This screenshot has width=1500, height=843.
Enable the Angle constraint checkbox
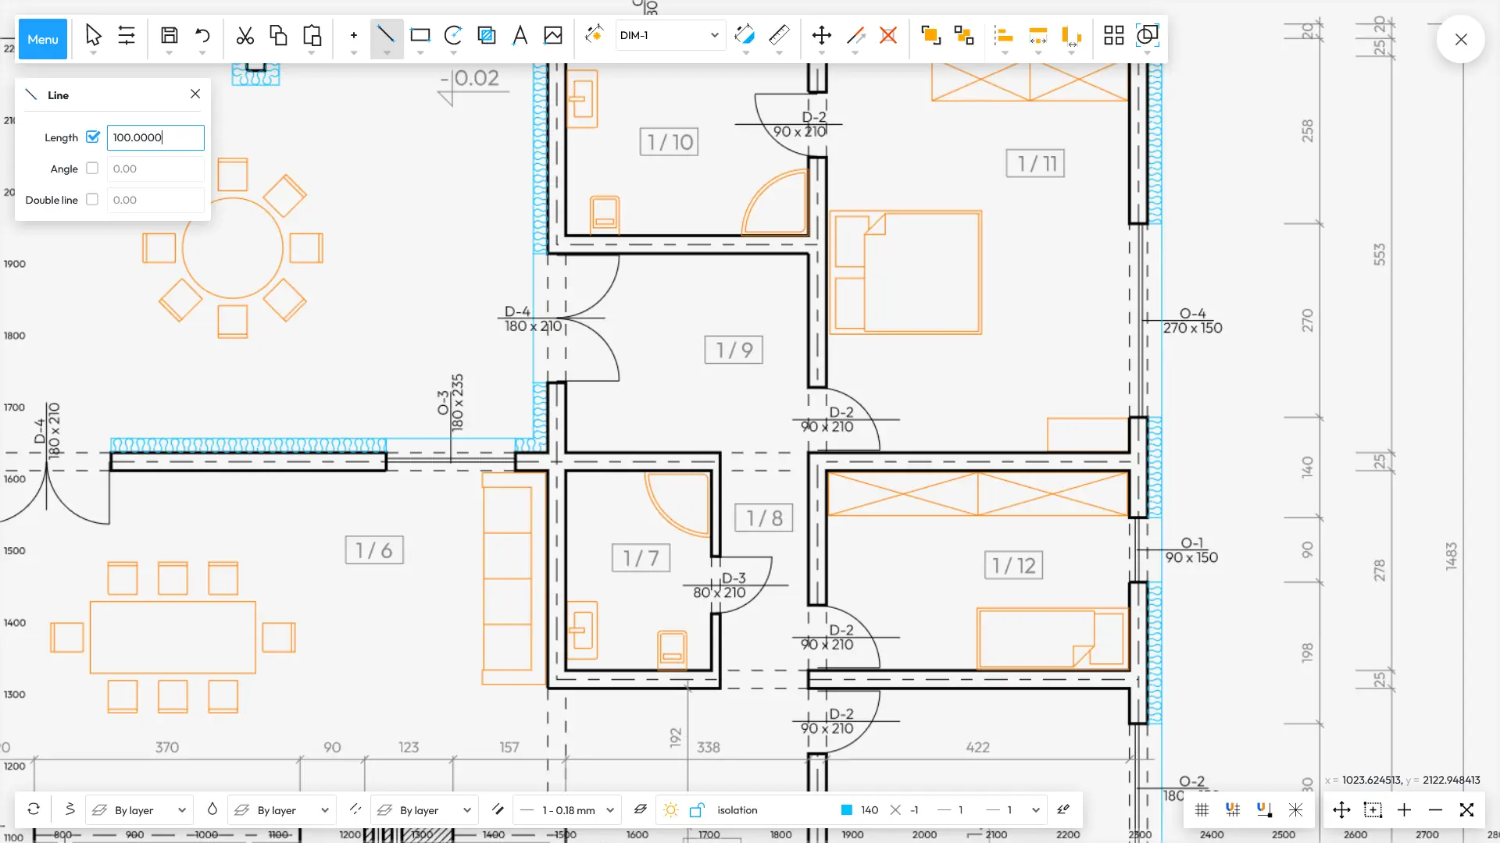coord(92,168)
